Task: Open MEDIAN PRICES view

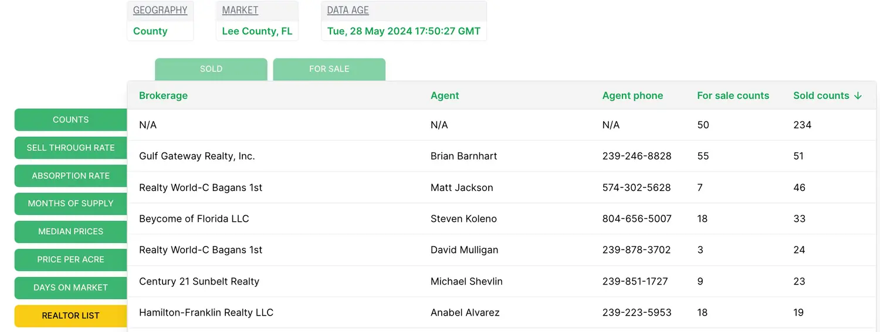Action: pyautogui.click(x=71, y=231)
